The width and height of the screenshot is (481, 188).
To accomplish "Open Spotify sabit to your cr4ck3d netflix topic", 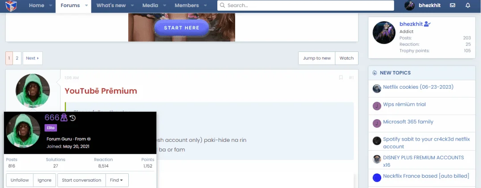I will click(x=426, y=143).
